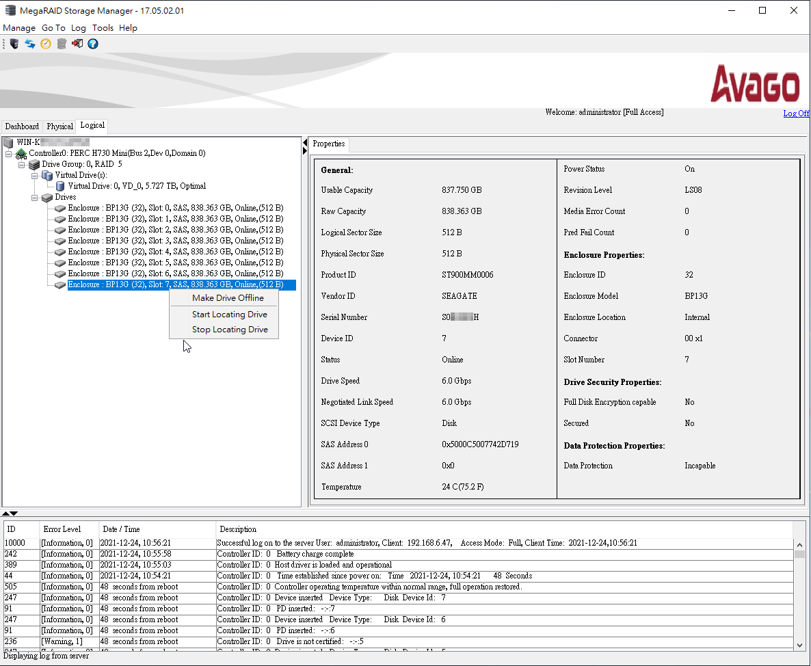Click the Slot 4 disk icon

(60, 252)
